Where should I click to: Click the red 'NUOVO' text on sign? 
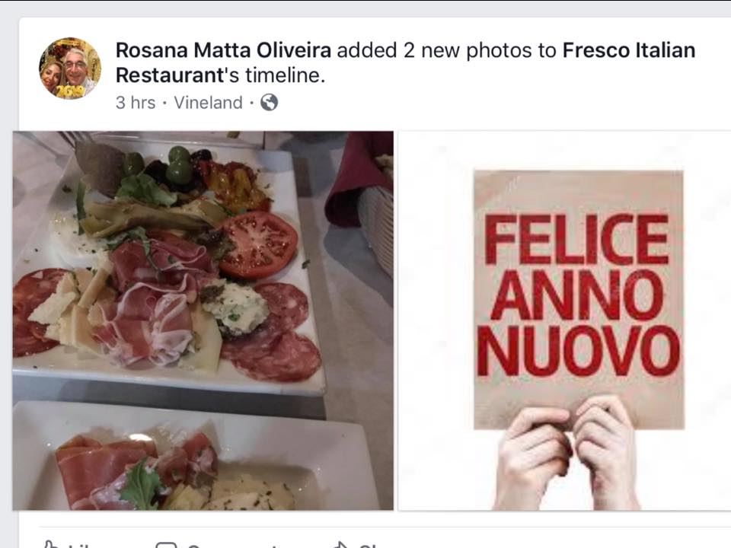tap(578, 352)
